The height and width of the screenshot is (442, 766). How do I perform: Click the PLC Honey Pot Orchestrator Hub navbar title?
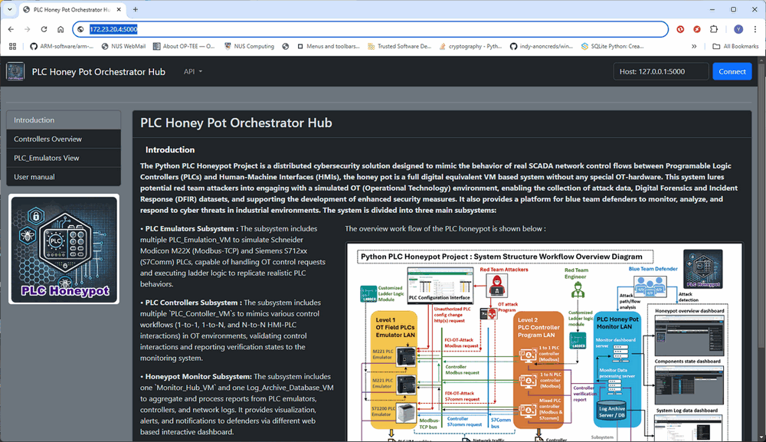pyautogui.click(x=99, y=72)
